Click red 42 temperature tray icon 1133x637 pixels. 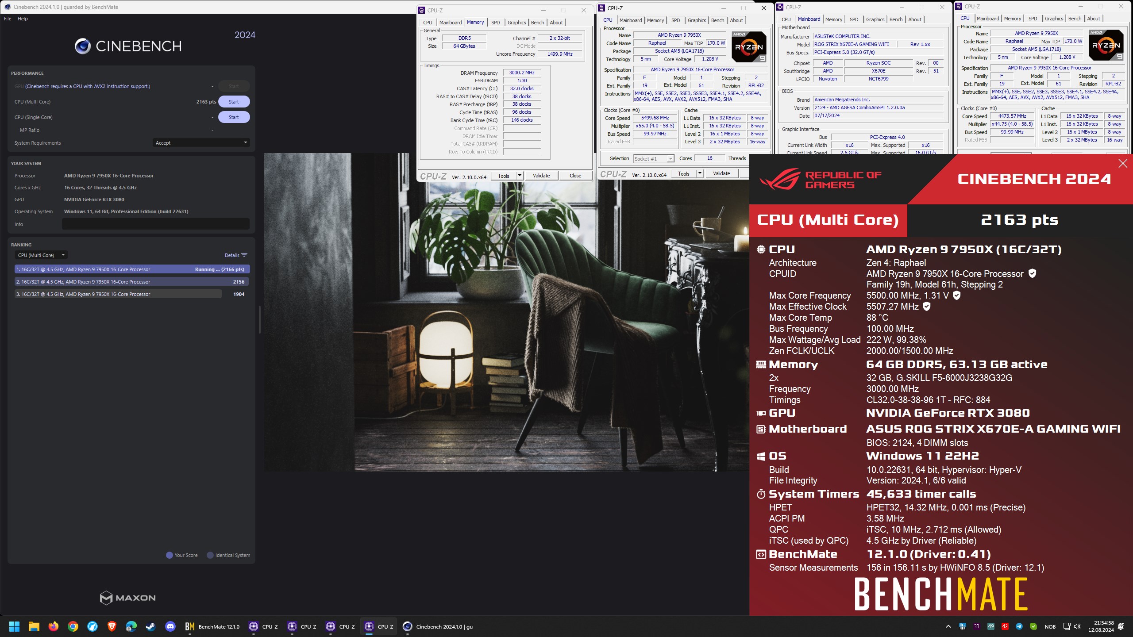tap(1005, 626)
